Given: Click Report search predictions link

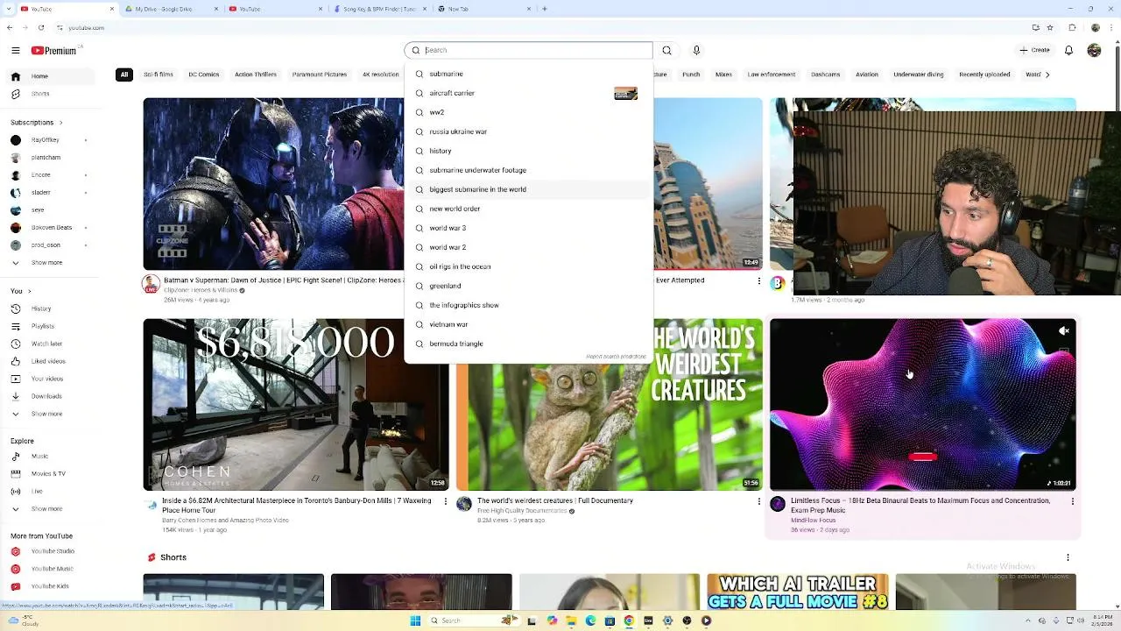Looking at the screenshot, I should [x=616, y=357].
